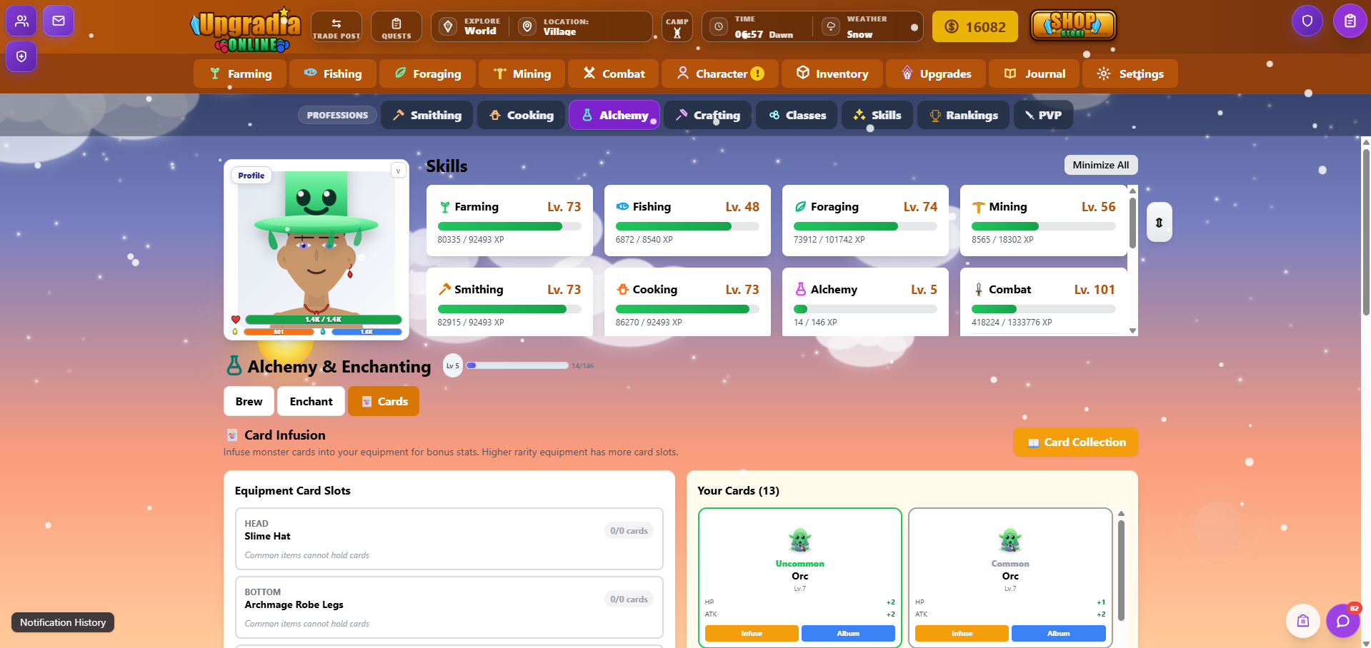The image size is (1371, 648).
Task: Click the Camp tent icon
Action: coord(677,27)
